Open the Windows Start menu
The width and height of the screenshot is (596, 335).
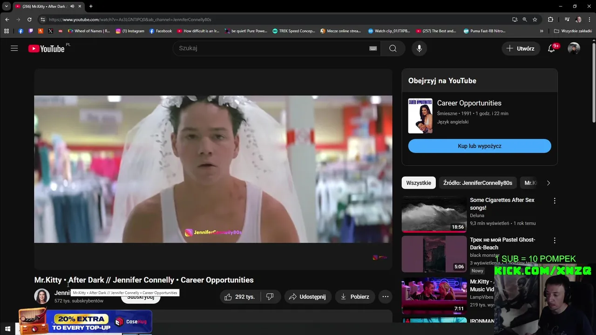[7, 329]
